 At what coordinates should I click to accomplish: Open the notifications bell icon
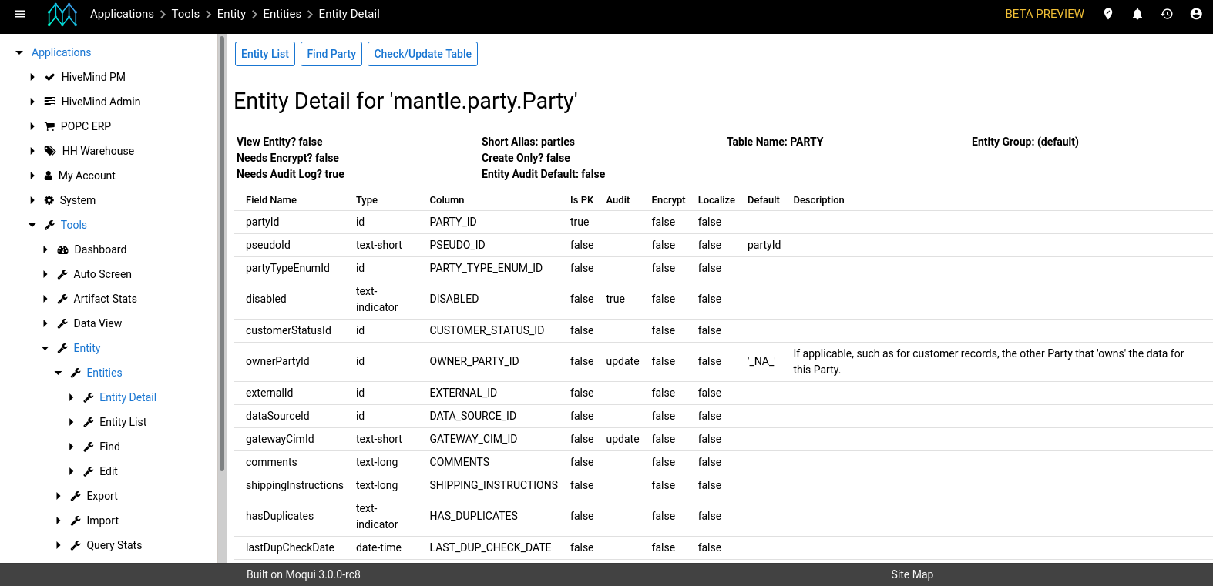[1137, 14]
